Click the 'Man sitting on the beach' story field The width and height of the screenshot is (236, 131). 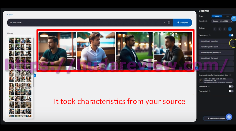tap(216, 47)
